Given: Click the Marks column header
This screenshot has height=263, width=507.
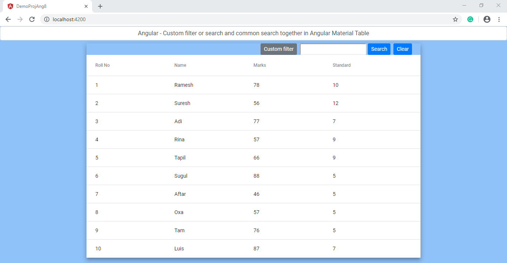Looking at the screenshot, I should pos(259,65).
